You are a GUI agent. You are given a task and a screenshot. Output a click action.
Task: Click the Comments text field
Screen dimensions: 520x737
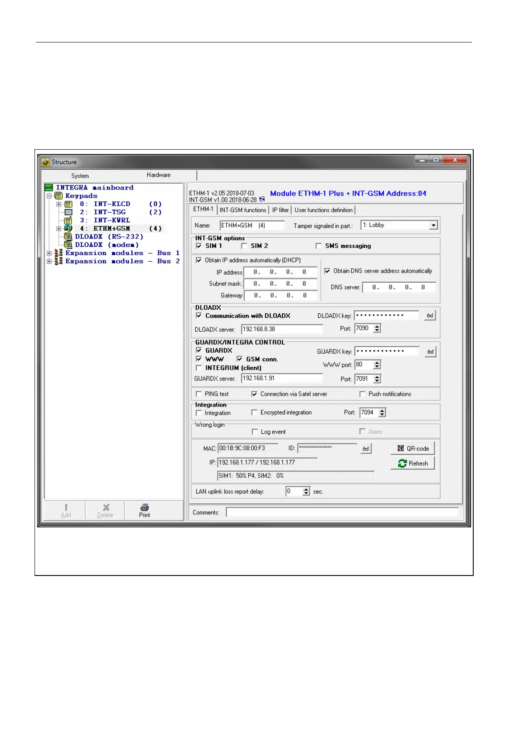[x=342, y=512]
